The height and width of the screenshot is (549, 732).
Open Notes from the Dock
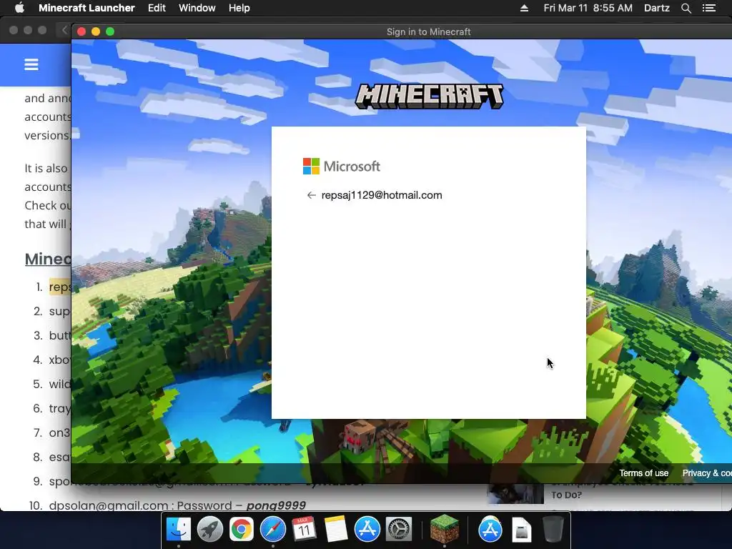(336, 530)
